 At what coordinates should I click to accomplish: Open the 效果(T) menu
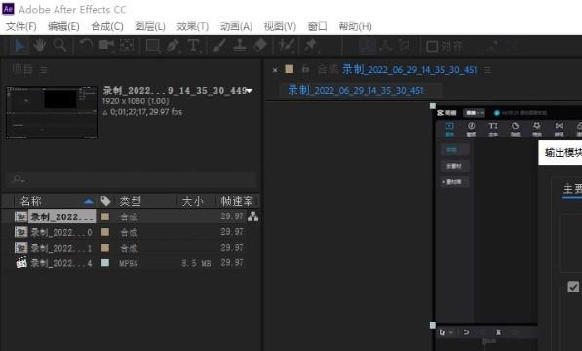click(192, 26)
